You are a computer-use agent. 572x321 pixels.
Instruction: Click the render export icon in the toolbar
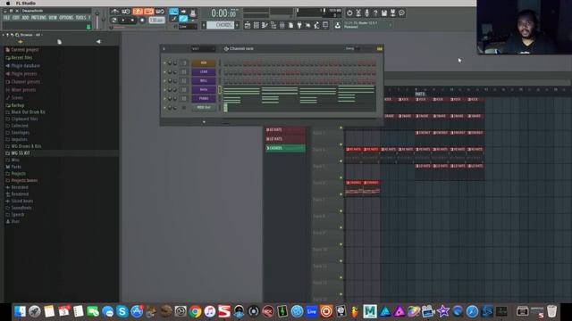[393, 13]
